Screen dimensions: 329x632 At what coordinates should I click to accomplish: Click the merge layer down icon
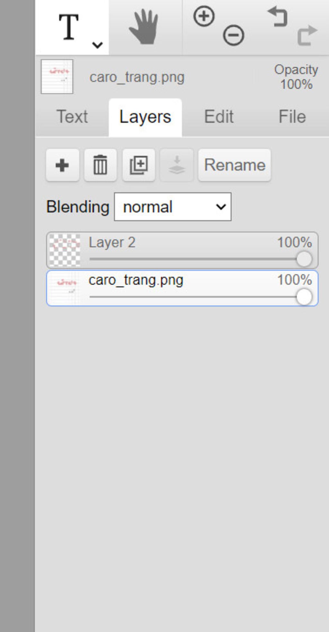(x=177, y=165)
